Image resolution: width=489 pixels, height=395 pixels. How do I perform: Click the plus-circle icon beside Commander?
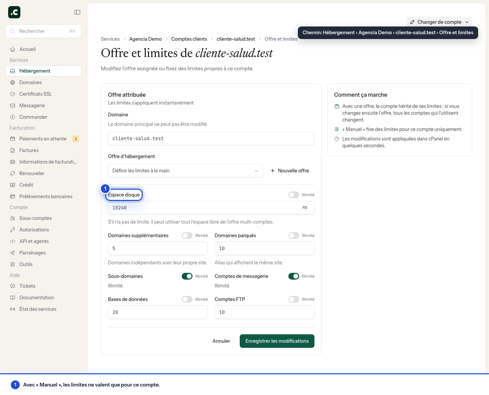[x=13, y=117]
